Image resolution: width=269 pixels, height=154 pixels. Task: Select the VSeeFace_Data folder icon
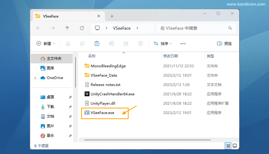click(x=87, y=75)
